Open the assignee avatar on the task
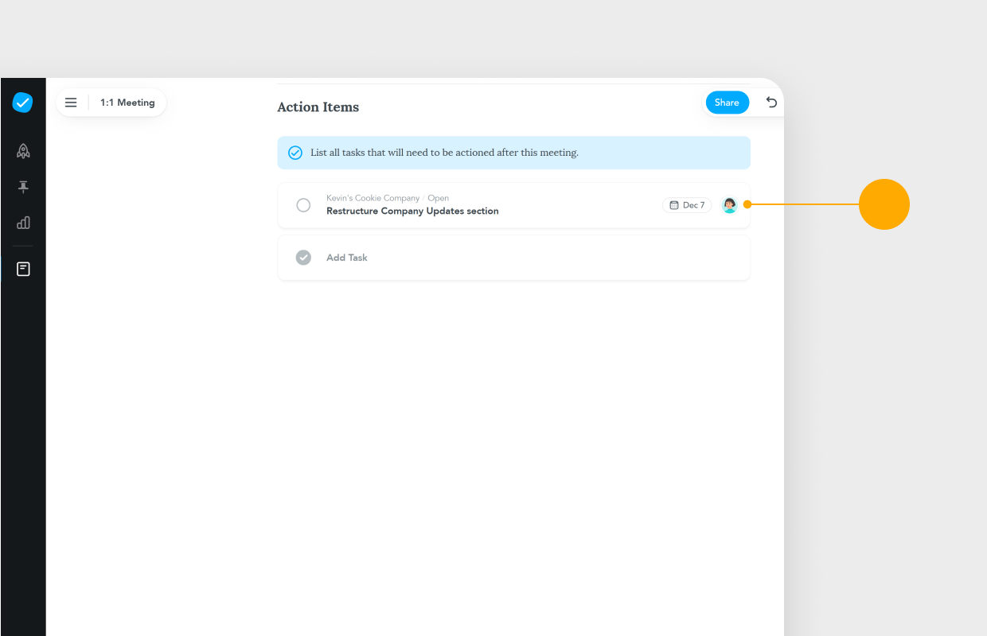 coord(729,204)
